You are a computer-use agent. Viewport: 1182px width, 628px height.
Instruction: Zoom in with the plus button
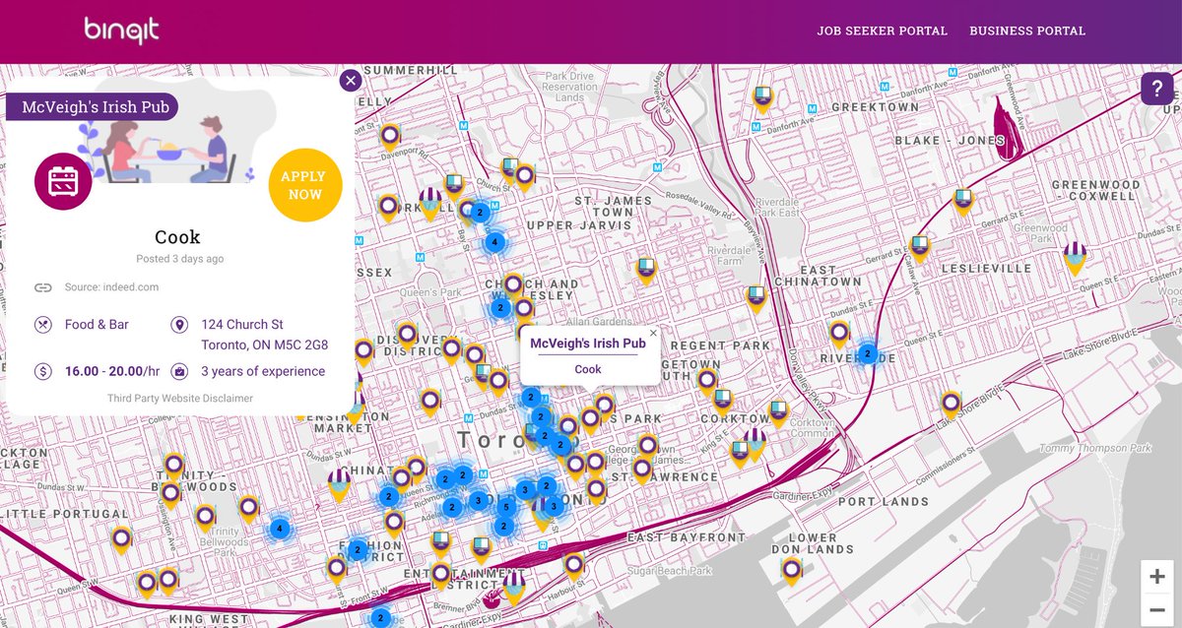pyautogui.click(x=1157, y=578)
